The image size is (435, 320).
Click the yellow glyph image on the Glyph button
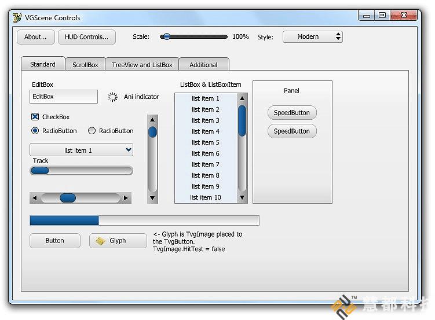click(100, 241)
